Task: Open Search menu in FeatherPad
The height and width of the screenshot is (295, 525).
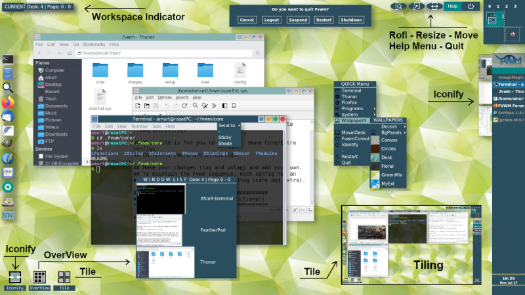Action: 182,97
